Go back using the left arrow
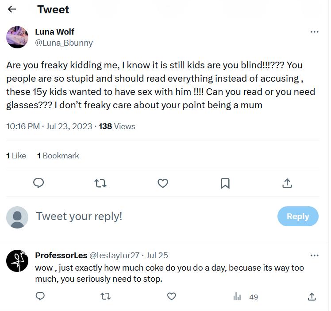 tap(12, 9)
